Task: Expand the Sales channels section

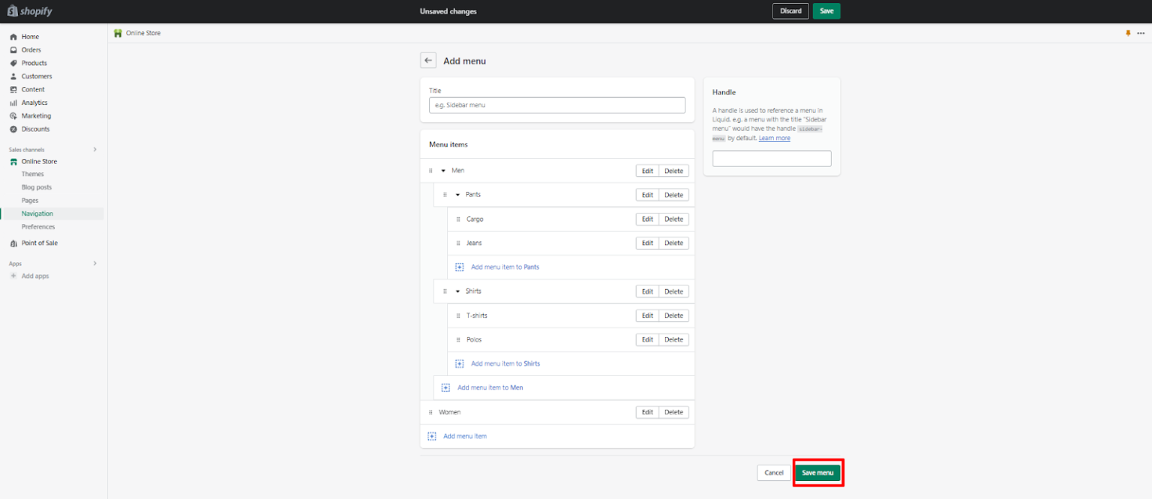Action: coord(94,149)
